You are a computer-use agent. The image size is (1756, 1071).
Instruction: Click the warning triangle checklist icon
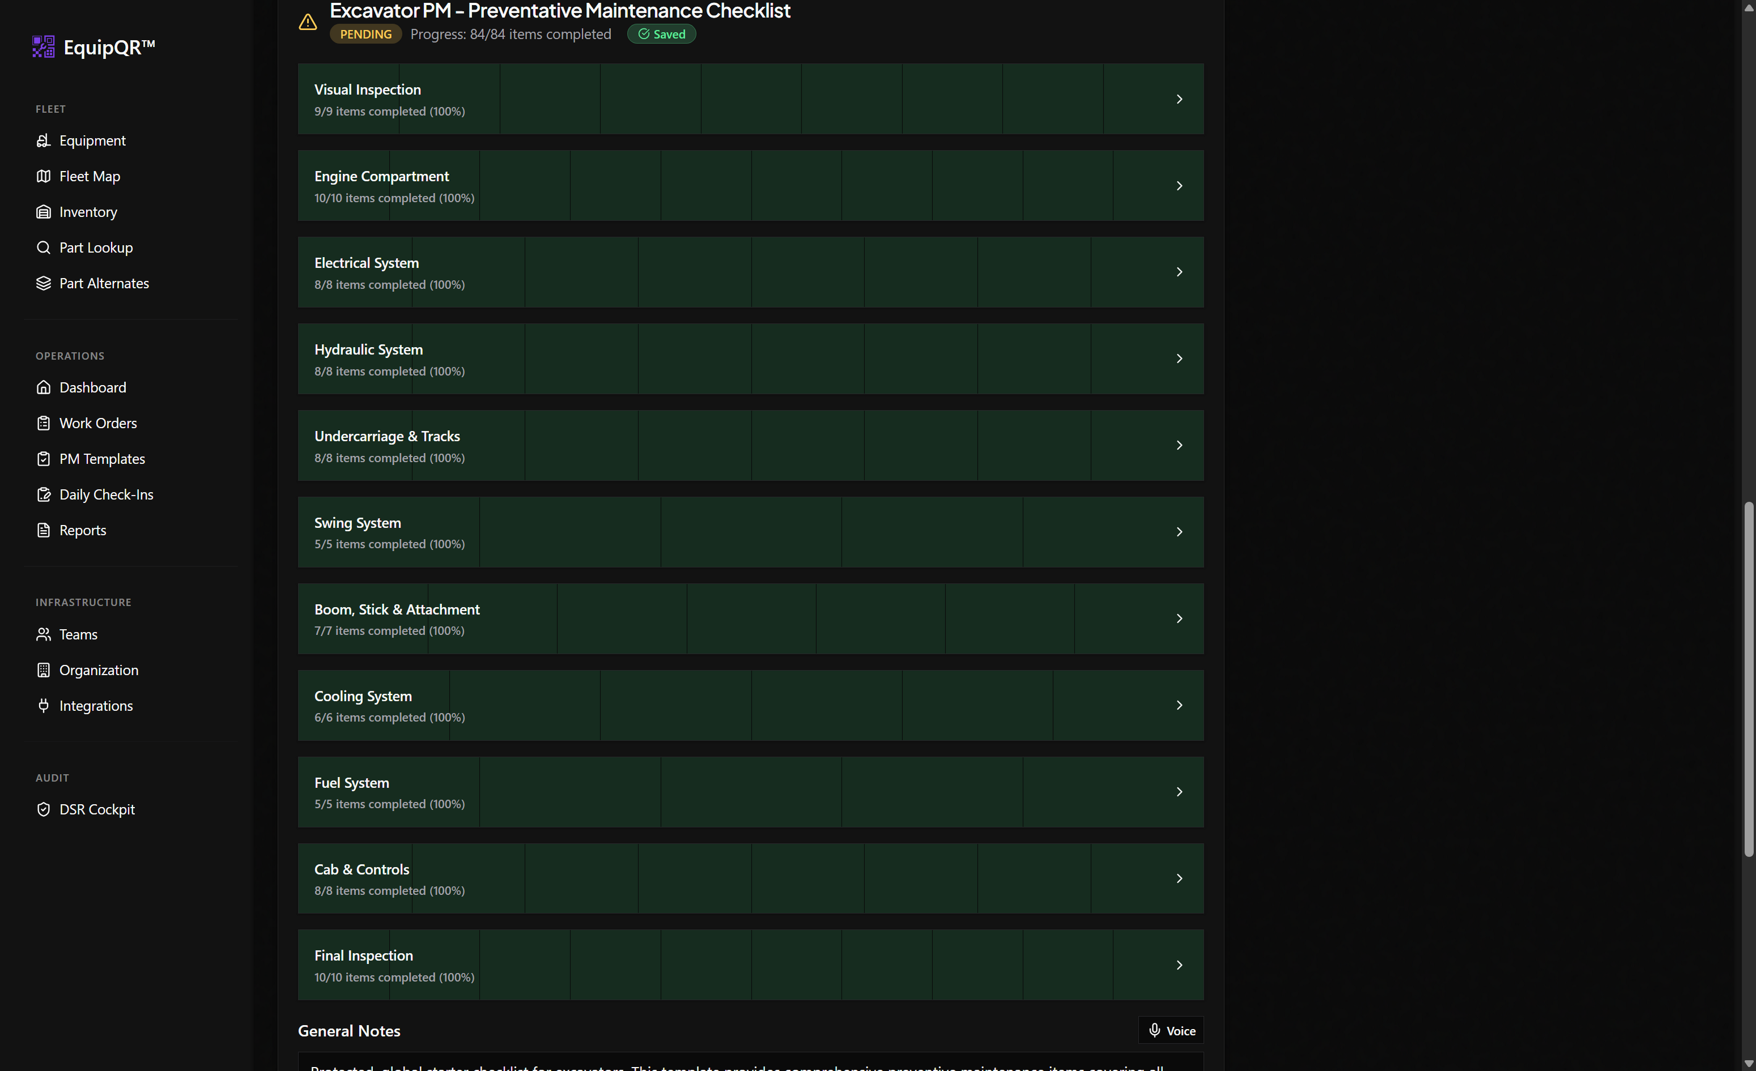click(308, 22)
